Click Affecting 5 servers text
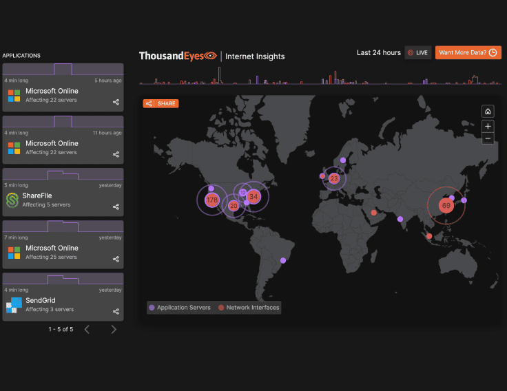Viewport: 507px width, 391px height. 46,205
